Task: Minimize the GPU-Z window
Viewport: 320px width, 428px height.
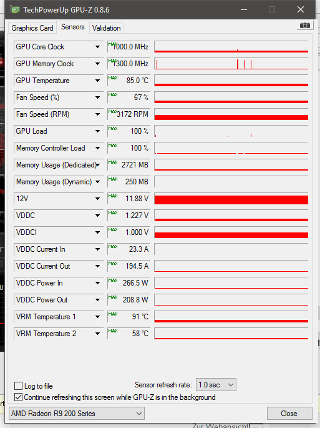Action: click(244, 10)
